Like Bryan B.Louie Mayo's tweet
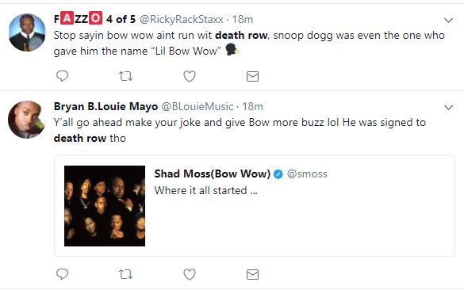Screen dimensions: 464x290 190,274
